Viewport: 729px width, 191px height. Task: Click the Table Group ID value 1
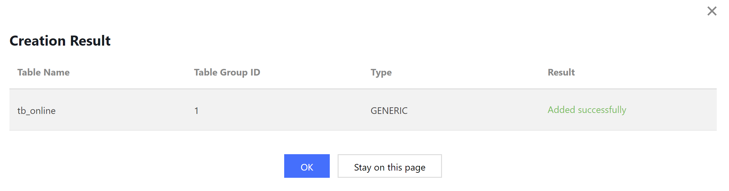tap(196, 111)
